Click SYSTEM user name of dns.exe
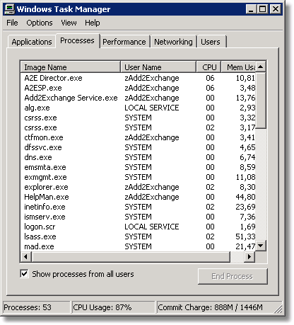294x325 pixels. (x=138, y=157)
